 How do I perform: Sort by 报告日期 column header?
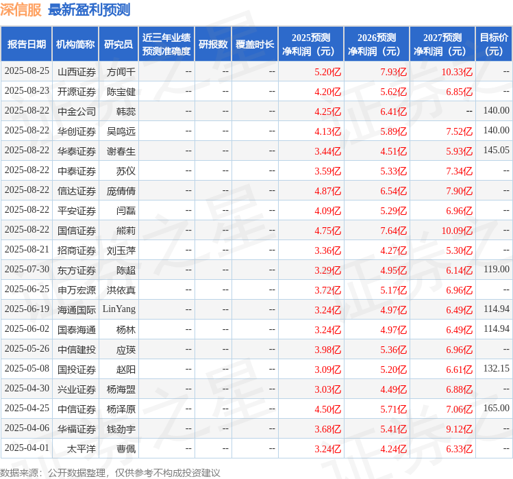[27, 44]
